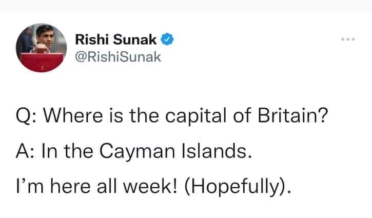Click the bold display name Rishi Sunak
Screen dimensions: 372x218
click(x=116, y=39)
